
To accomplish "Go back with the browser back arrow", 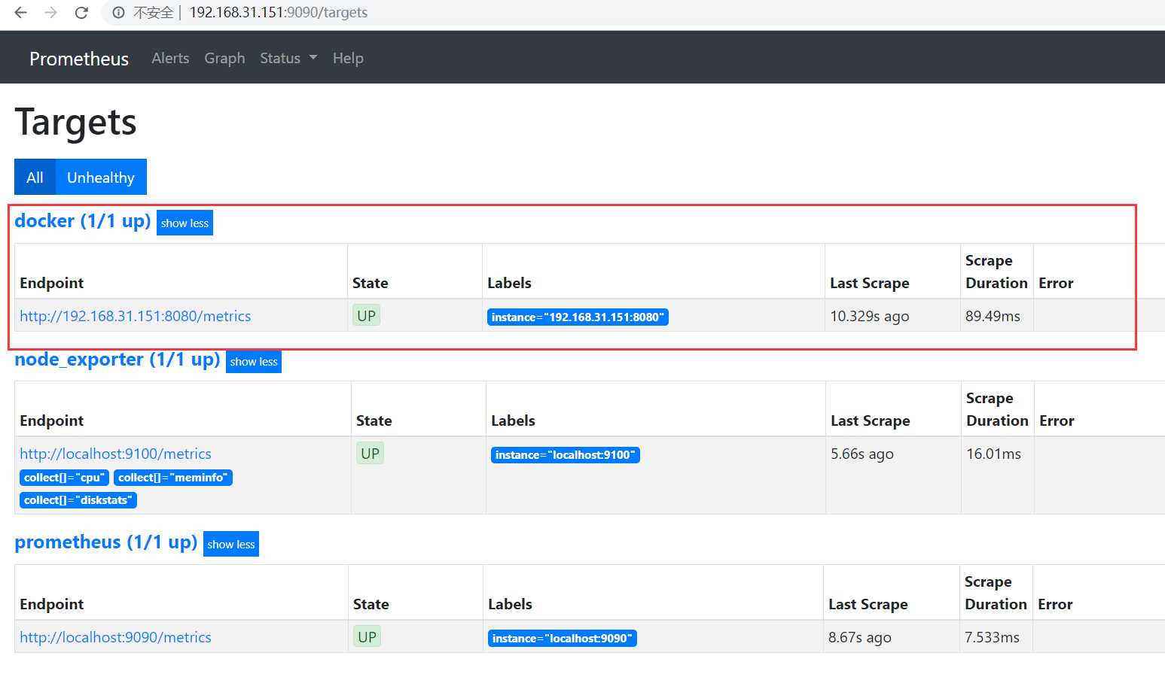I will coord(20,13).
